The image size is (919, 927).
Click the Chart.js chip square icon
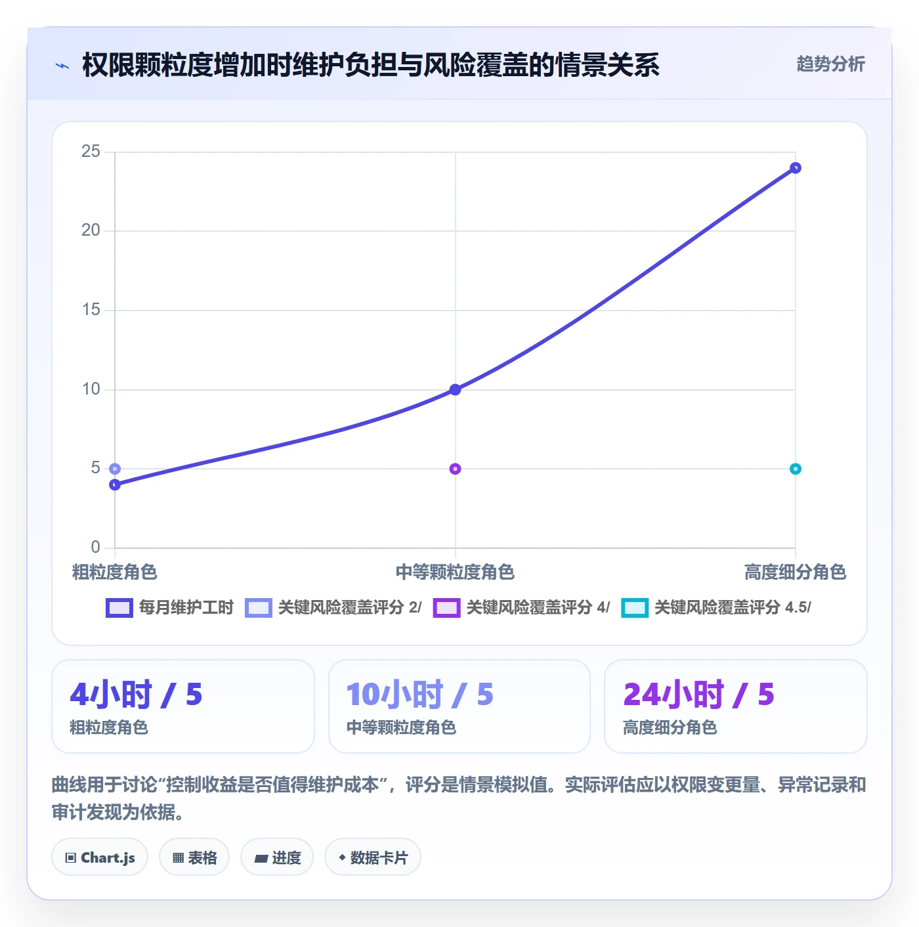(x=71, y=858)
